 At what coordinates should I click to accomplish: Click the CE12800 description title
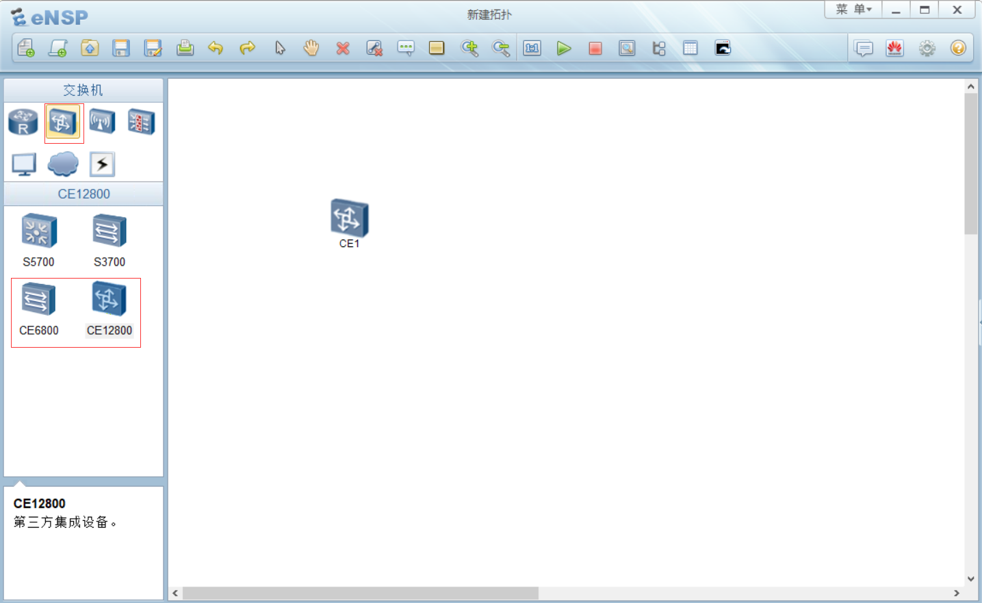[x=40, y=504]
